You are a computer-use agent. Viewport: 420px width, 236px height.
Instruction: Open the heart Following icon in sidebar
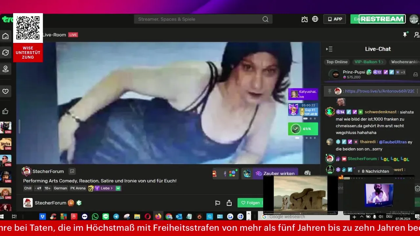pyautogui.click(x=6, y=91)
